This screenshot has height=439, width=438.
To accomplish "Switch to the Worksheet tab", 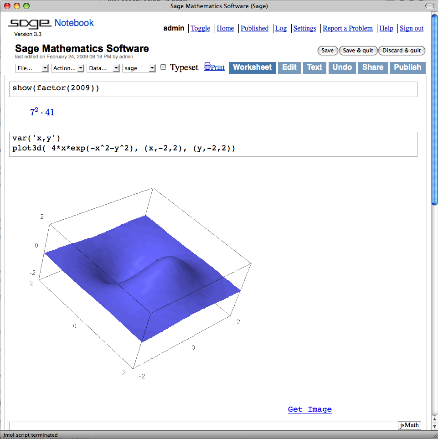I will coord(252,68).
